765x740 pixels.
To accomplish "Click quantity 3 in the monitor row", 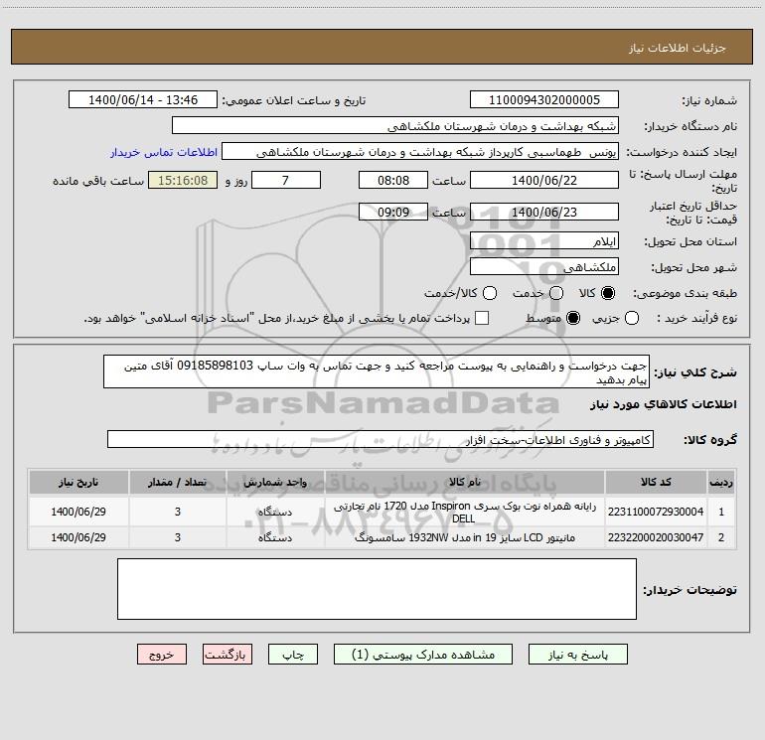I will click(178, 537).
